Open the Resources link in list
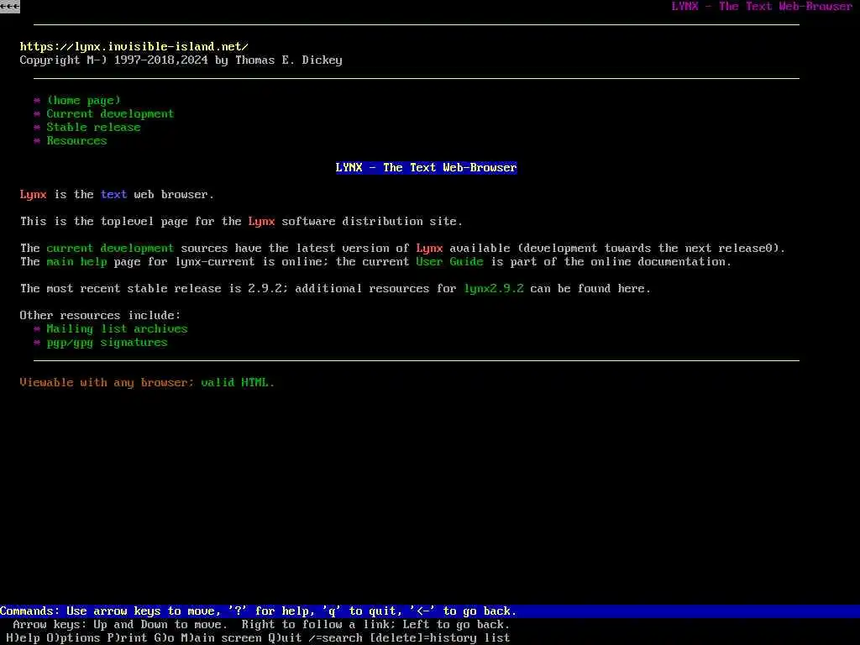This screenshot has height=645, width=860. [x=76, y=140]
